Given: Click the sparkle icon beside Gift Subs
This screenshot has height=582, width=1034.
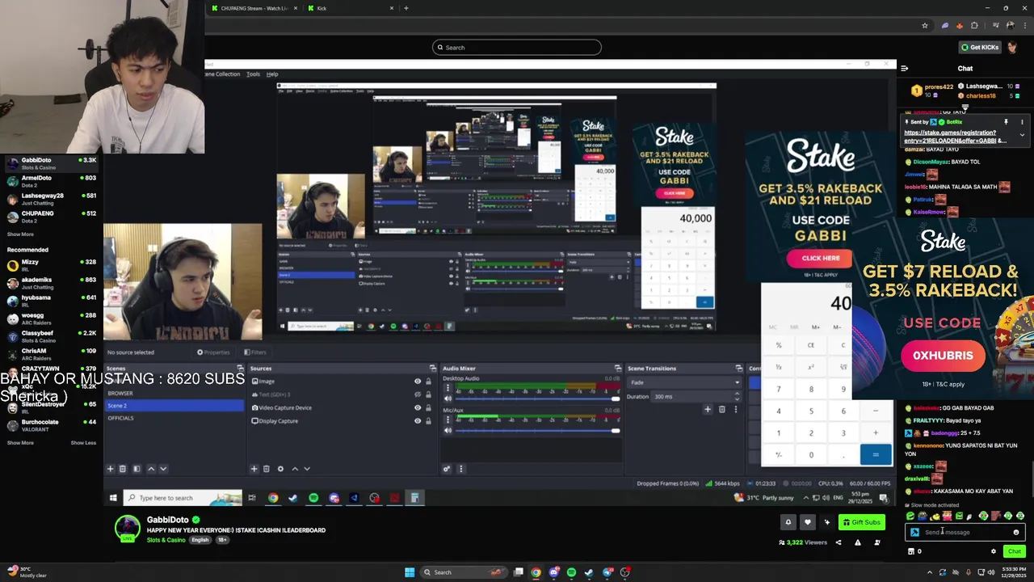Looking at the screenshot, I should coord(826,522).
